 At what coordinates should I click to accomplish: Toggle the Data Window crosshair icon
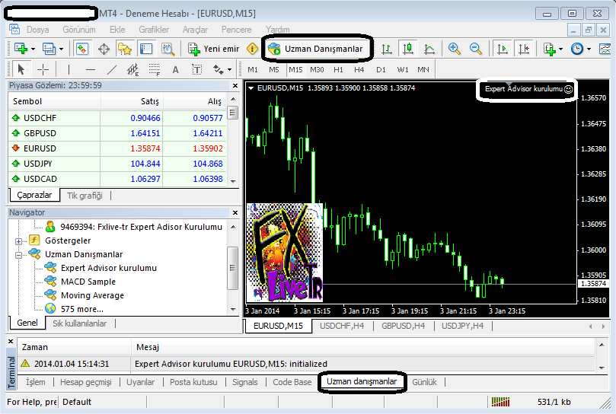pyautogui.click(x=104, y=49)
